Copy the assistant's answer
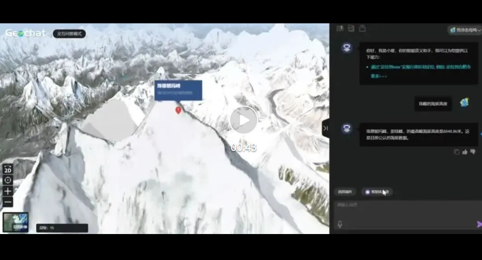 tap(456, 152)
